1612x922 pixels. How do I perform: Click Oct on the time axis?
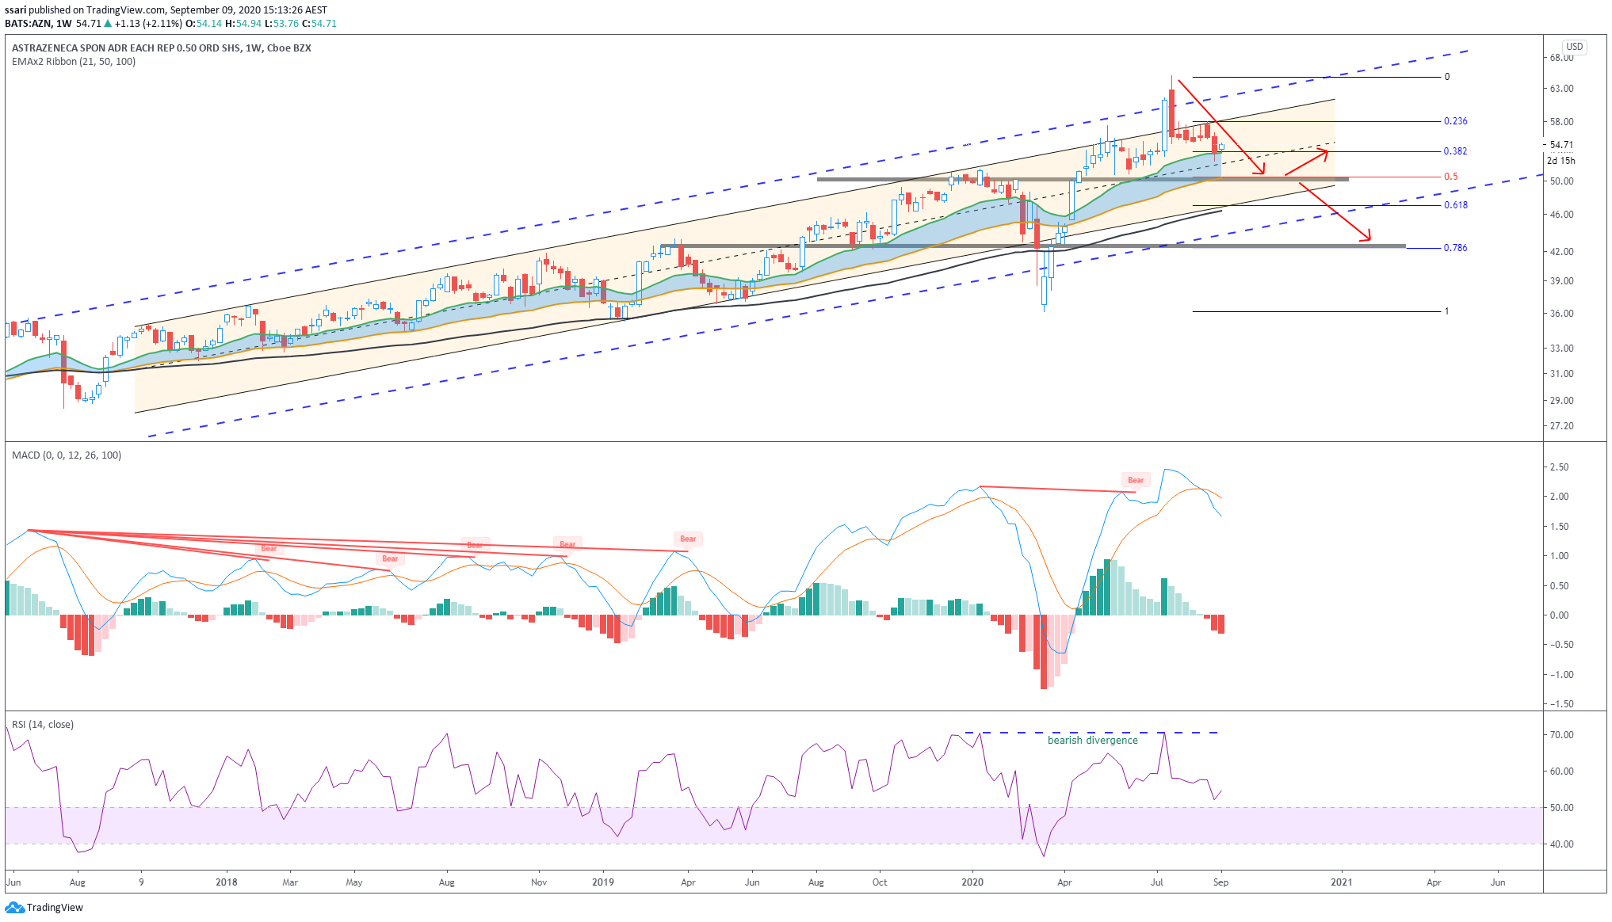[x=880, y=882]
